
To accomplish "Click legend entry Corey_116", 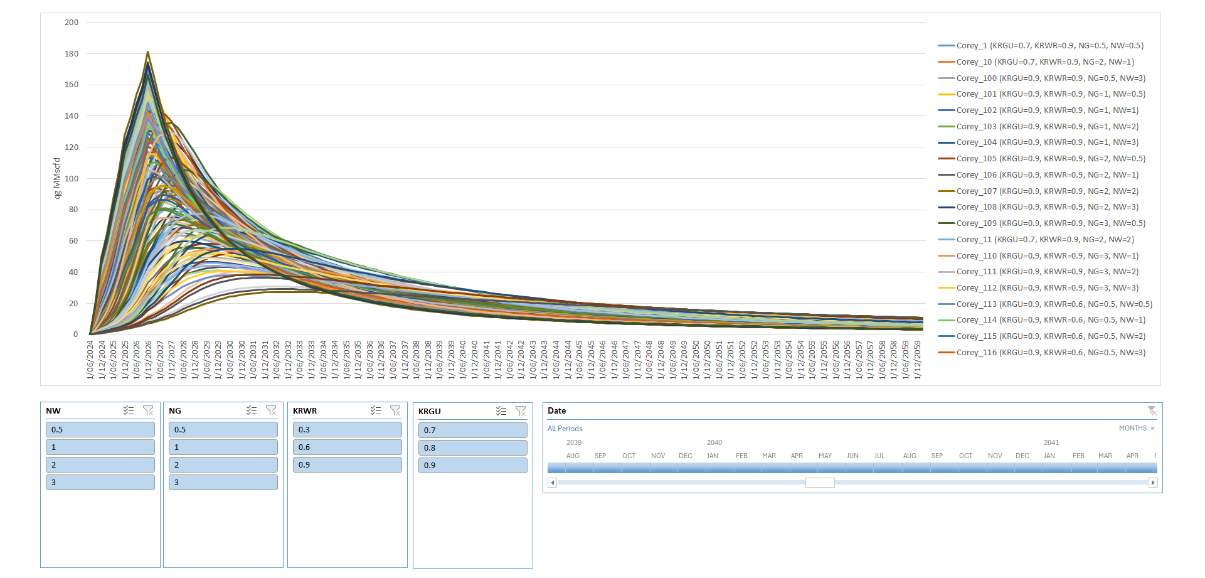I will click(x=1042, y=353).
